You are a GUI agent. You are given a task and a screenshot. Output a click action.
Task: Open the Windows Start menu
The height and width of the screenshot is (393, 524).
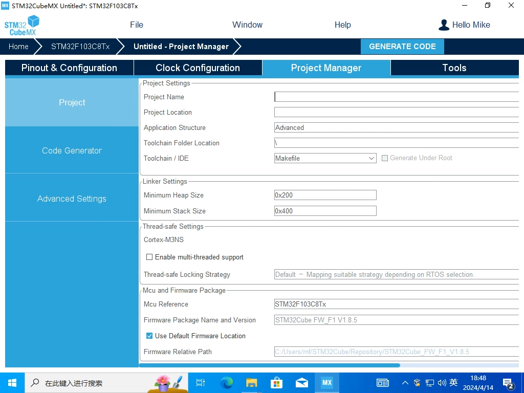point(12,383)
